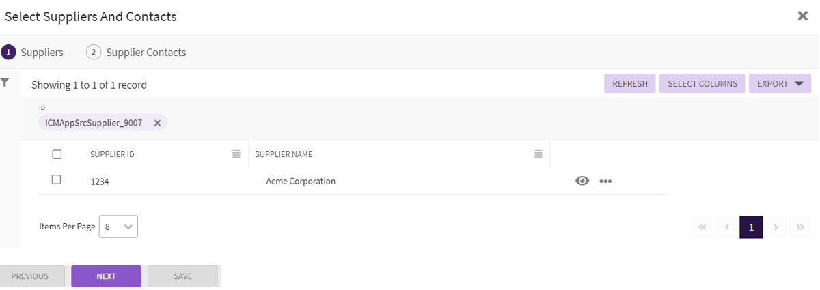Viewport: 820px width, 290px height.
Task: Click the filter funnel icon
Action: pos(5,83)
